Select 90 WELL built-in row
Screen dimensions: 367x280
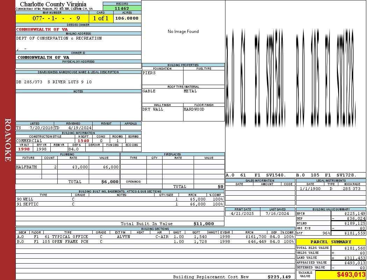coord(120,199)
